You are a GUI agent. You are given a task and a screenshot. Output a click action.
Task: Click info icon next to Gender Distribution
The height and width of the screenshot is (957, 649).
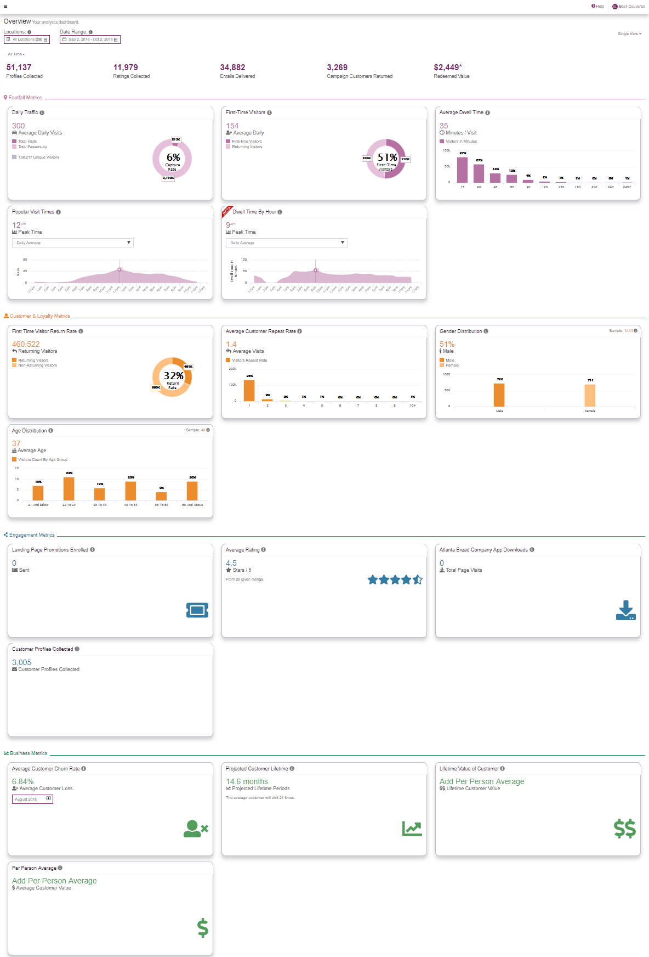pos(486,331)
